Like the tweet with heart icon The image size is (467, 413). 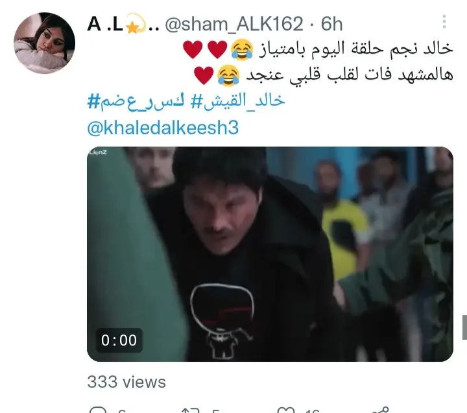286,410
